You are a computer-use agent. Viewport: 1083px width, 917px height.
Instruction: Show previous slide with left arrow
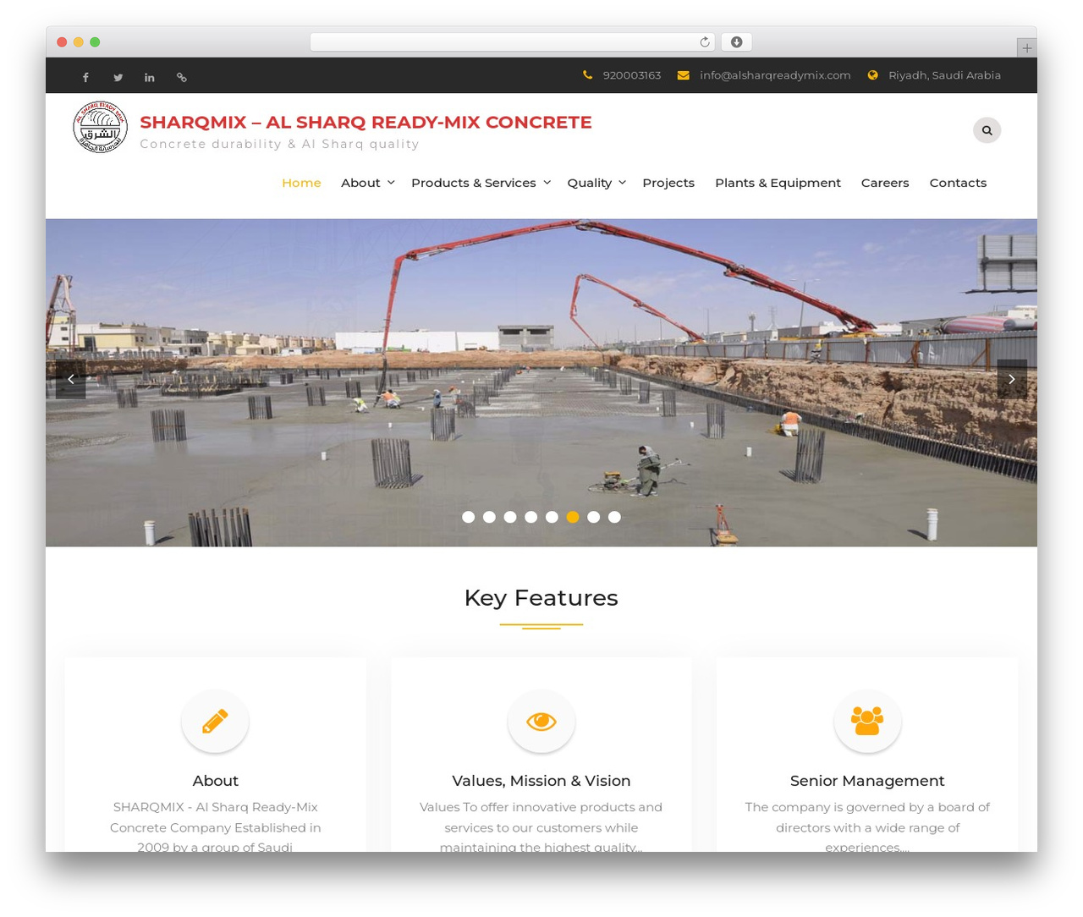coord(71,379)
